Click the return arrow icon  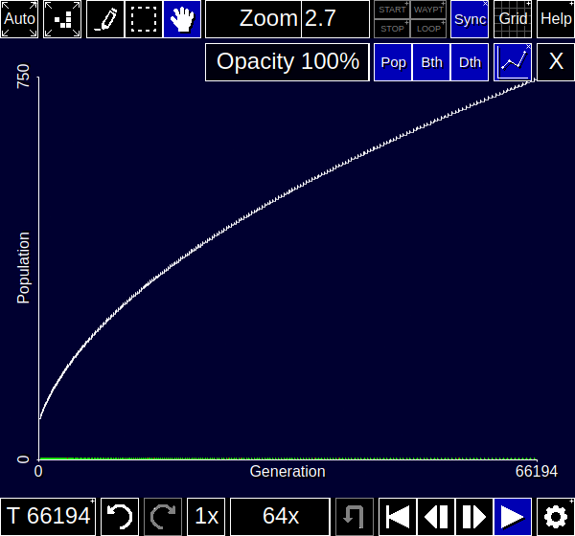[355, 517]
